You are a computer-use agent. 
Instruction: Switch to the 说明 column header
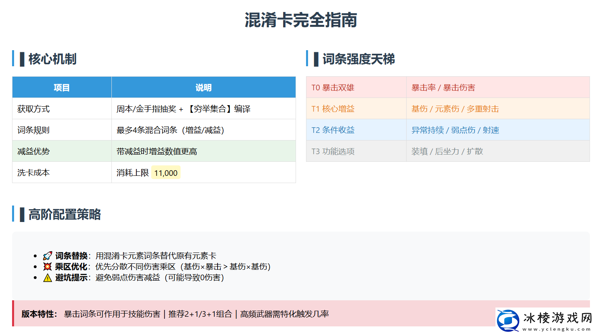tap(203, 87)
